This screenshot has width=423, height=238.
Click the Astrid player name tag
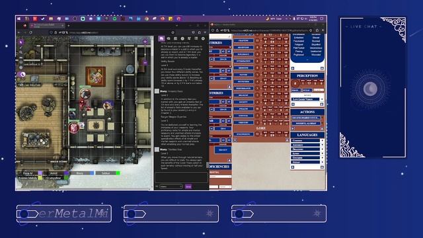(x=54, y=173)
